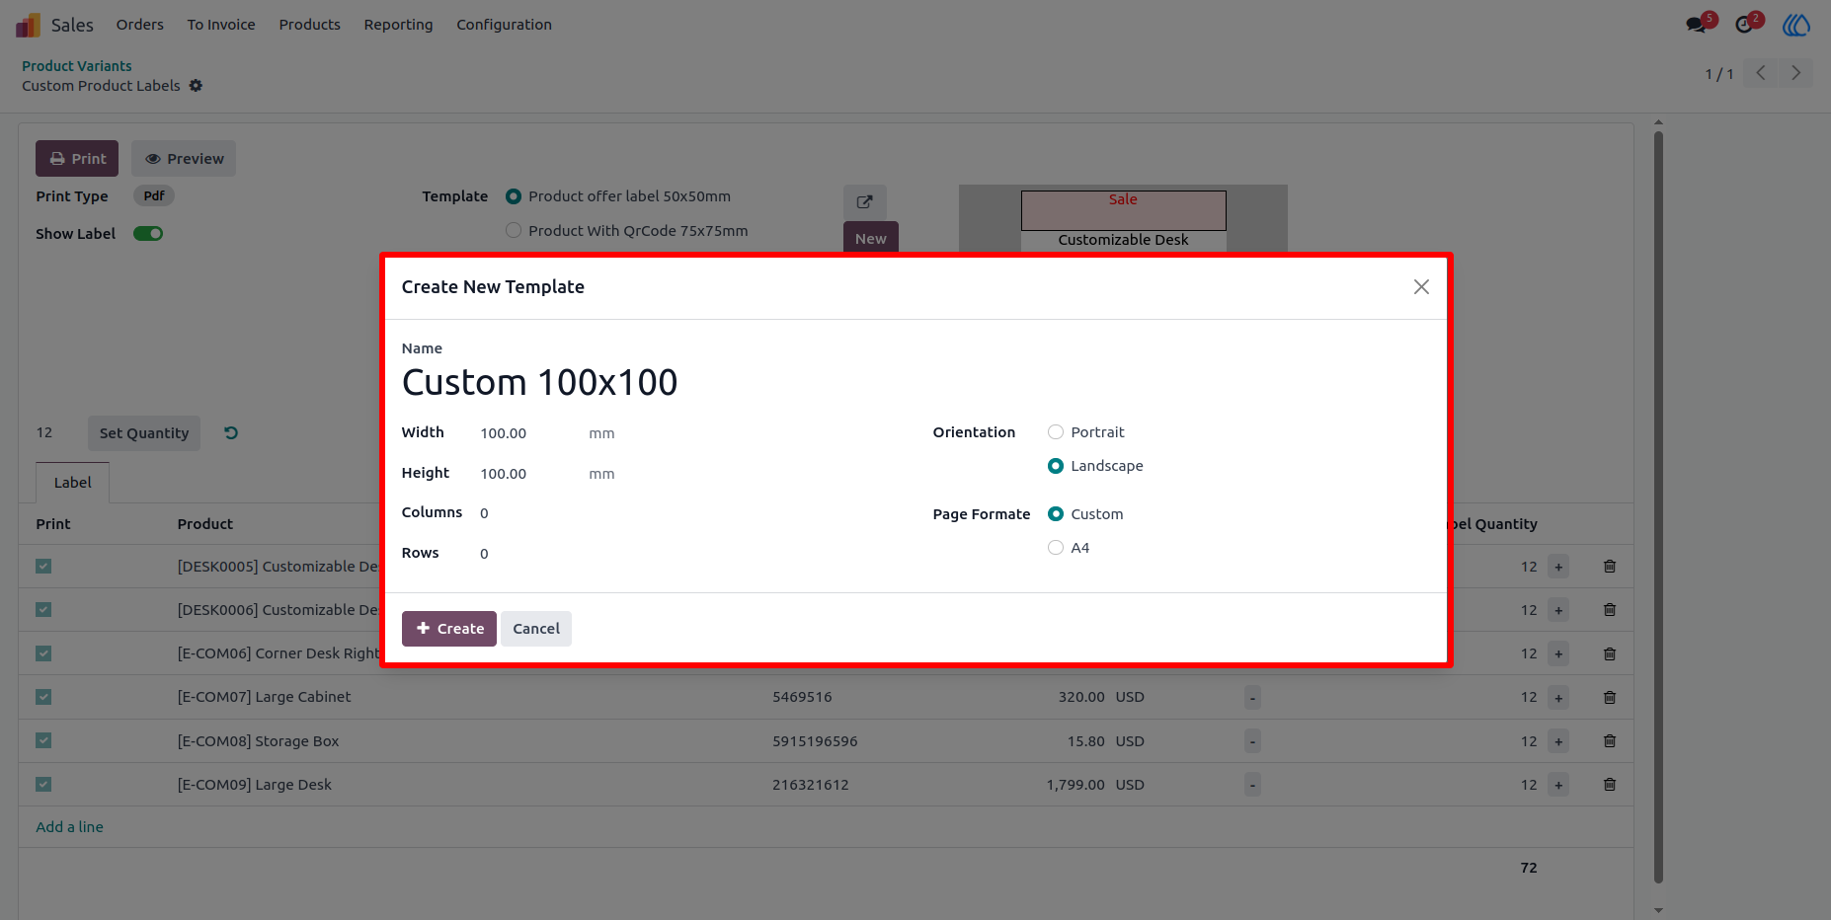Cancel the new template dialog
The width and height of the screenshot is (1831, 920).
pyautogui.click(x=536, y=629)
